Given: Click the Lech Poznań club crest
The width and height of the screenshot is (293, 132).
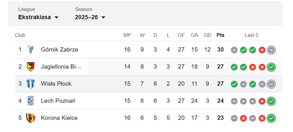Looking at the screenshot, I should click(x=31, y=101).
